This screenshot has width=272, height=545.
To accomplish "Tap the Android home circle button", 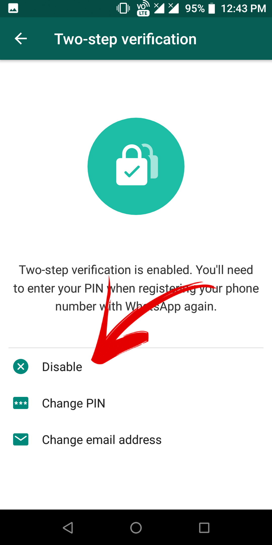I will tap(136, 528).
